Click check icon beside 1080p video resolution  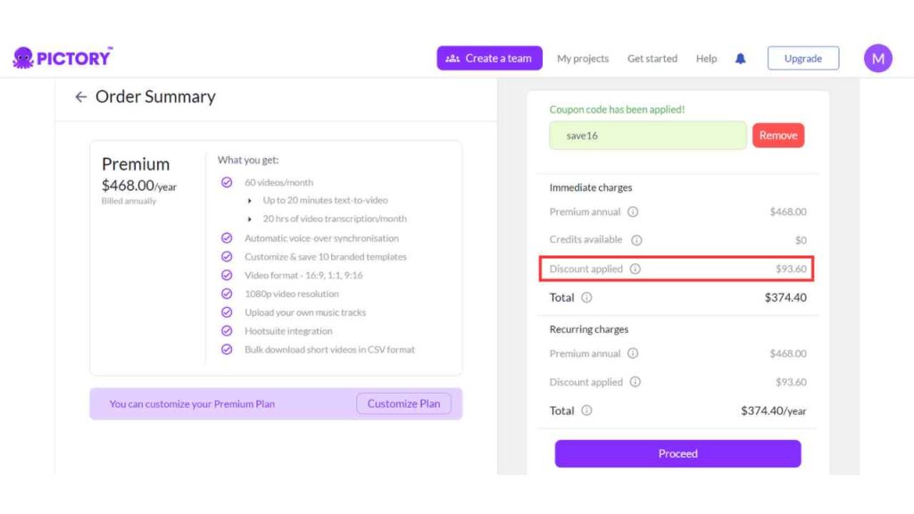click(227, 294)
